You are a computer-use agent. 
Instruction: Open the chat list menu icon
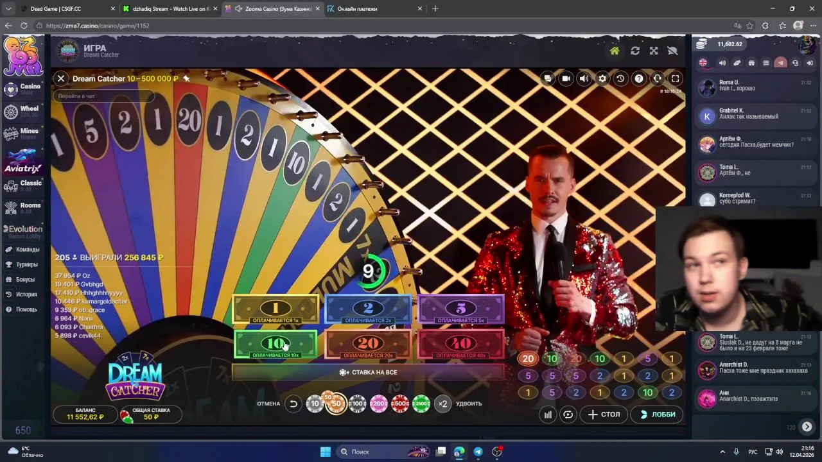(x=766, y=63)
